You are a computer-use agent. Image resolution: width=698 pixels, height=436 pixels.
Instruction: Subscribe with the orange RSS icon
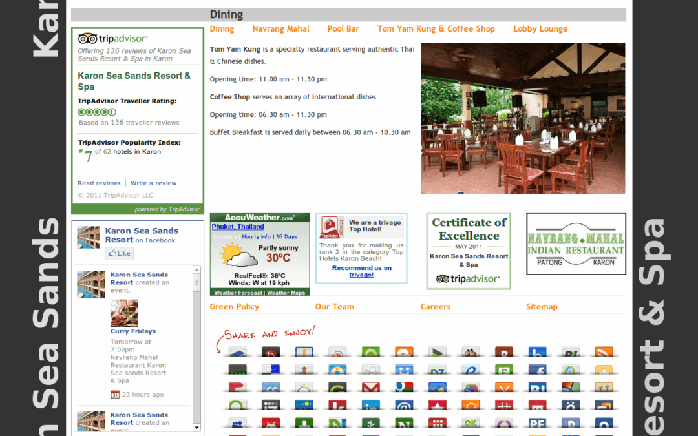click(x=604, y=351)
